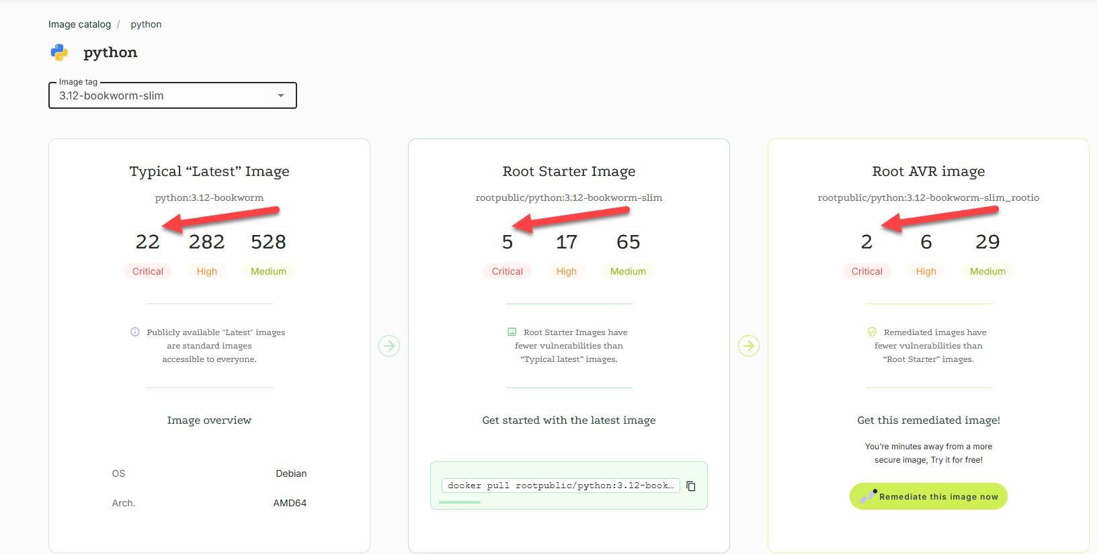Image resolution: width=1097 pixels, height=554 pixels.
Task: Click Remediate this image now button
Action: click(x=928, y=496)
